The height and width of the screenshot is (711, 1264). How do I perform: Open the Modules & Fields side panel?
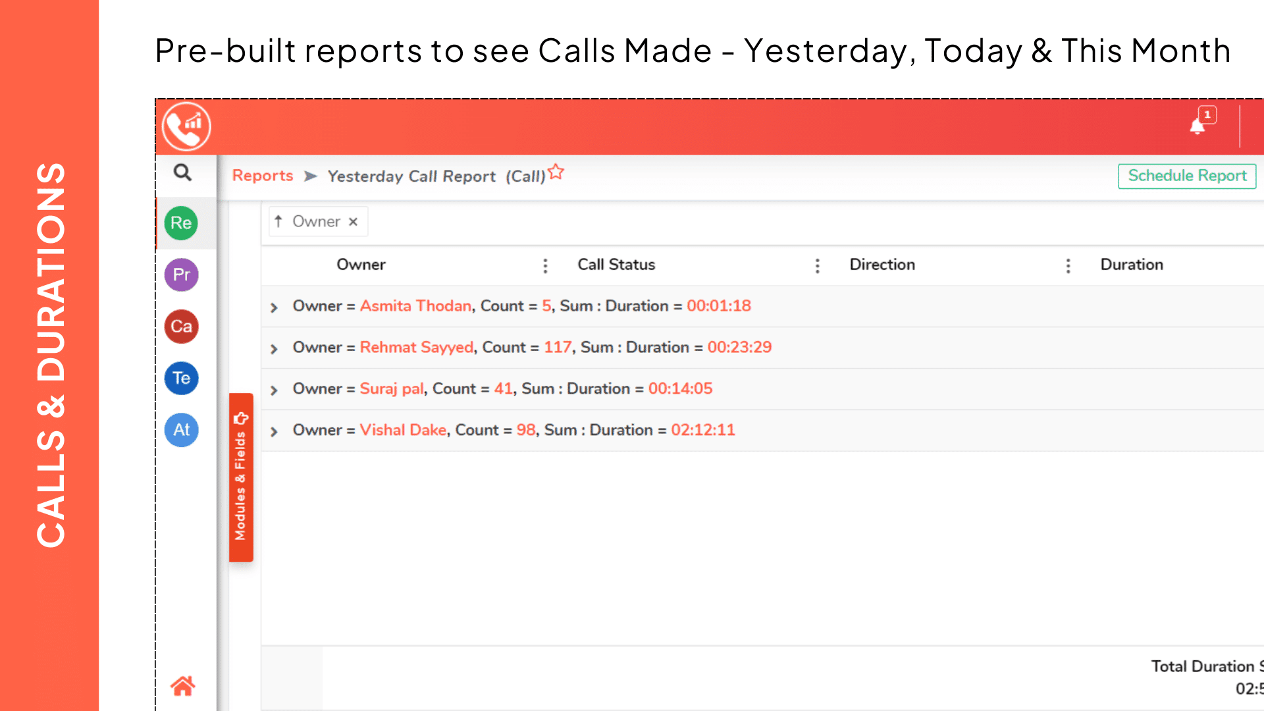coord(241,478)
